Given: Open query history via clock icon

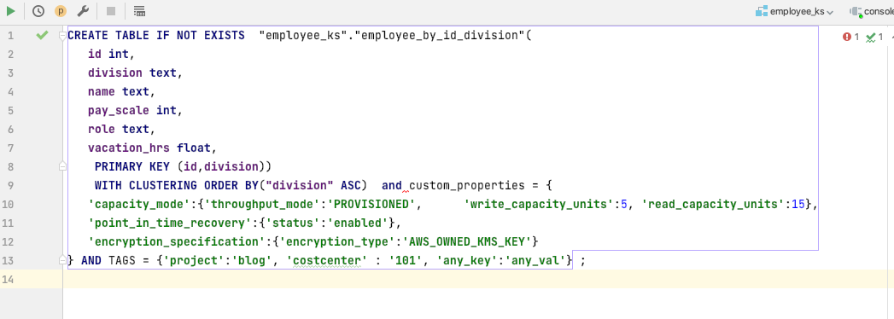Looking at the screenshot, I should [x=38, y=11].
